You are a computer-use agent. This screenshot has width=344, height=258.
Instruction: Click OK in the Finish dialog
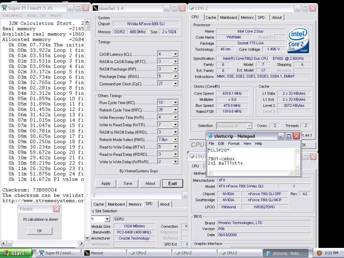(x=40, y=231)
